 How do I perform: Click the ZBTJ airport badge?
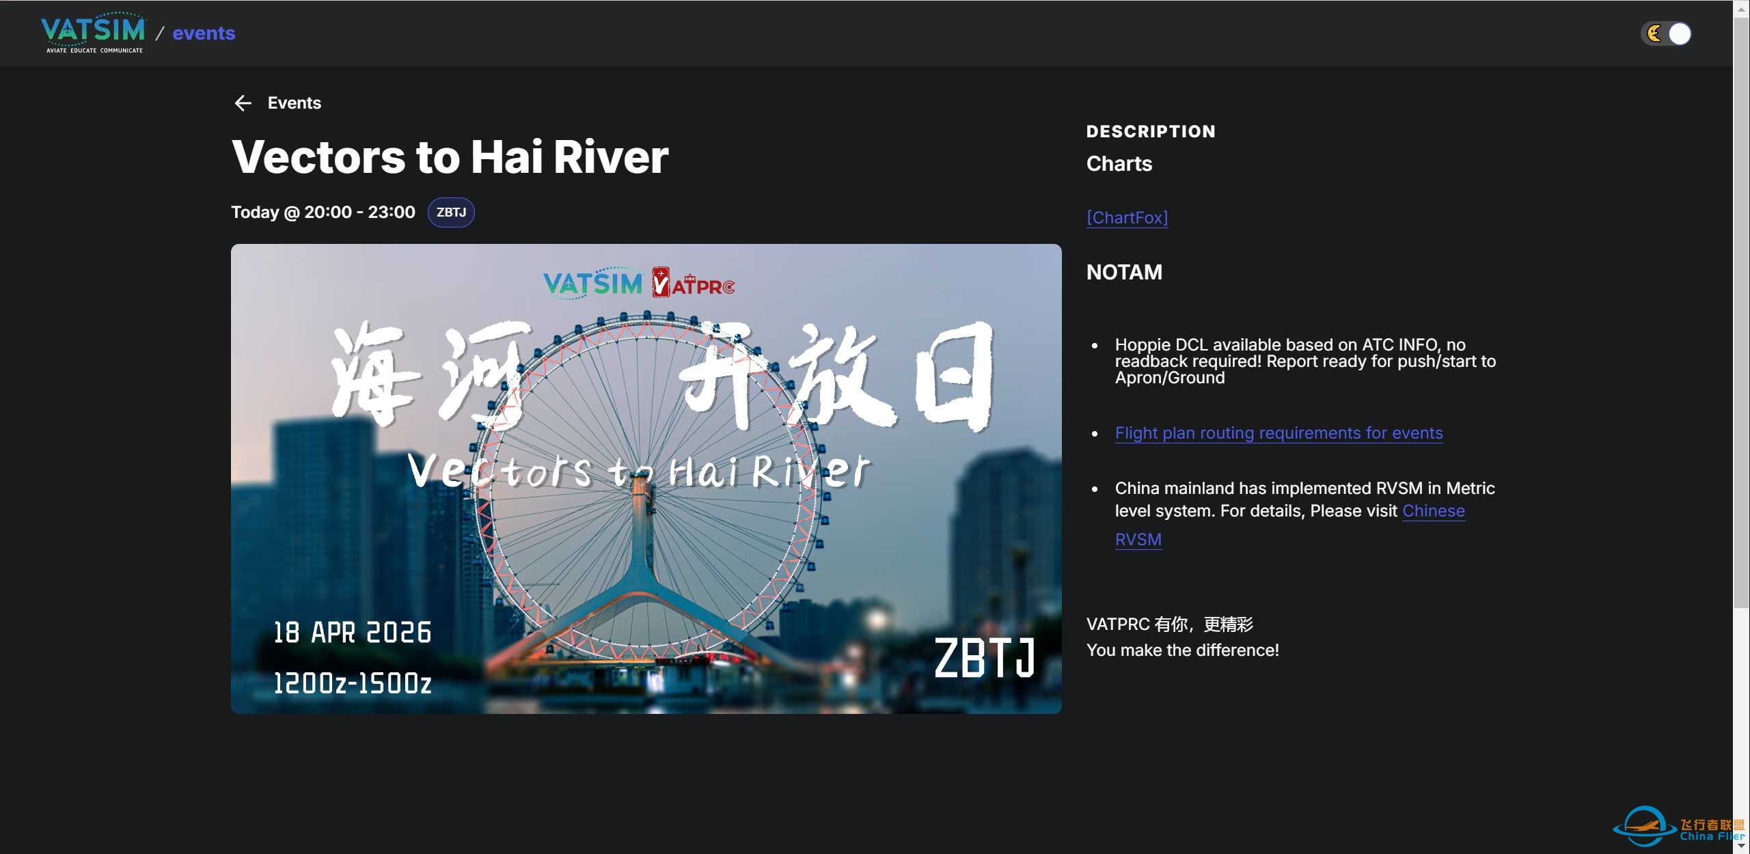point(451,212)
